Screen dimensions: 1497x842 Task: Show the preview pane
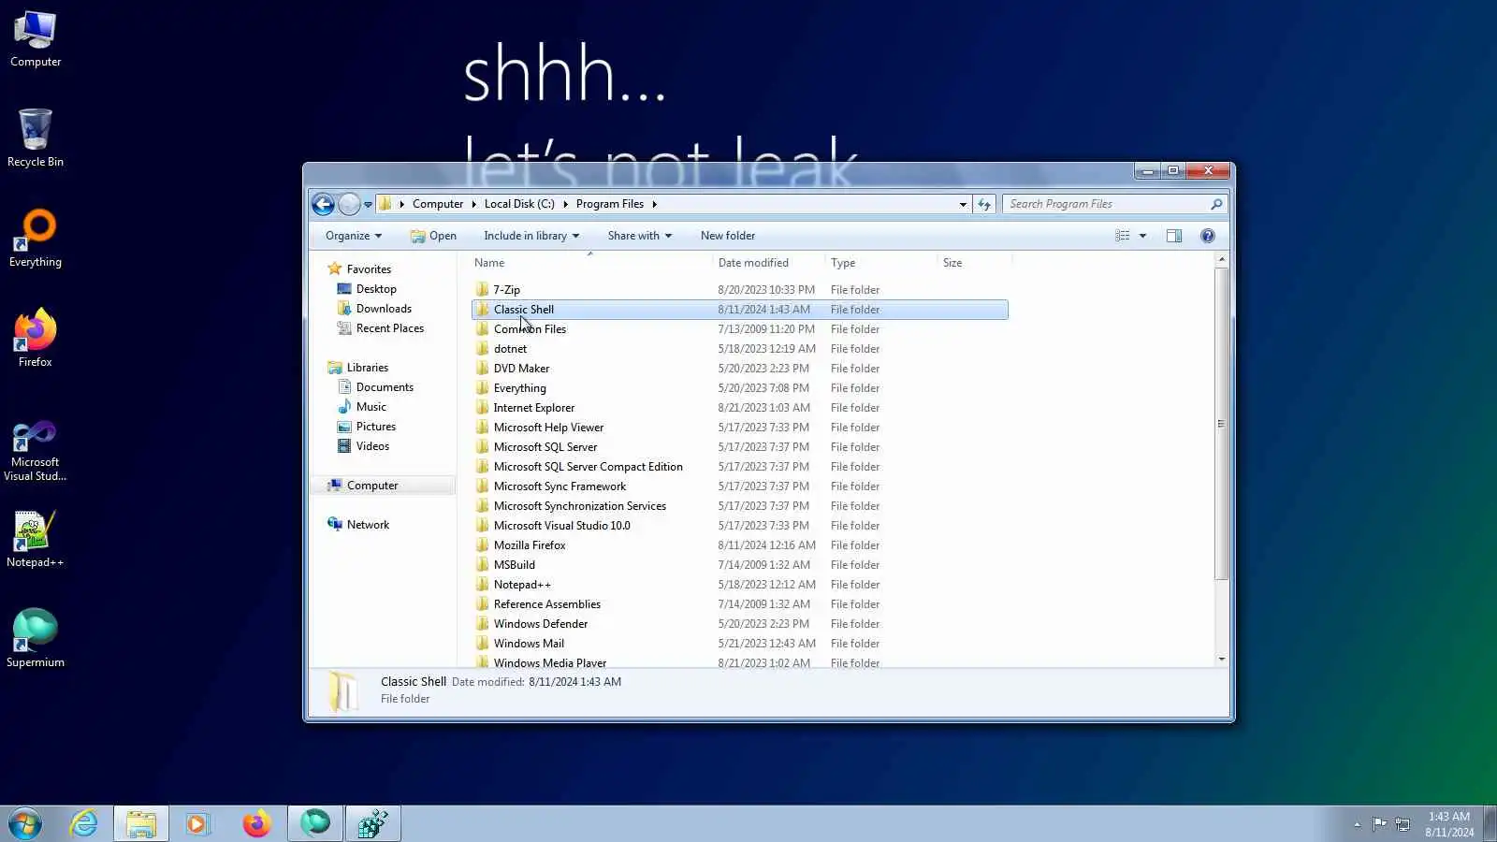click(x=1174, y=236)
